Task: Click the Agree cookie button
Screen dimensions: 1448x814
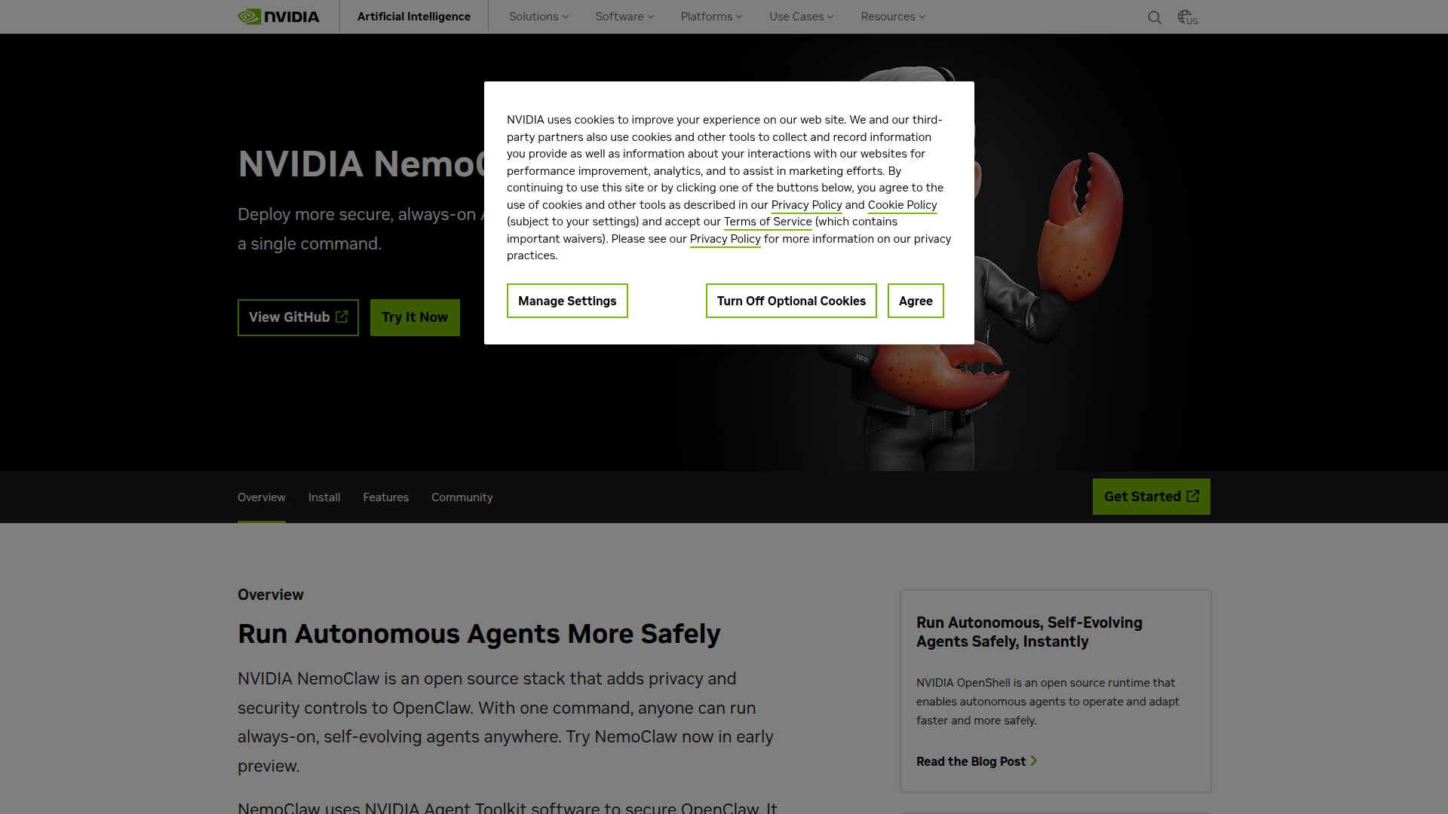Action: point(916,301)
